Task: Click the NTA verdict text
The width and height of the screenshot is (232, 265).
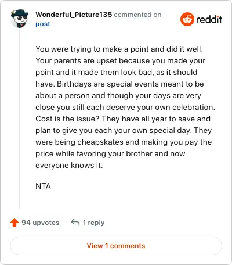Action: coord(43,186)
